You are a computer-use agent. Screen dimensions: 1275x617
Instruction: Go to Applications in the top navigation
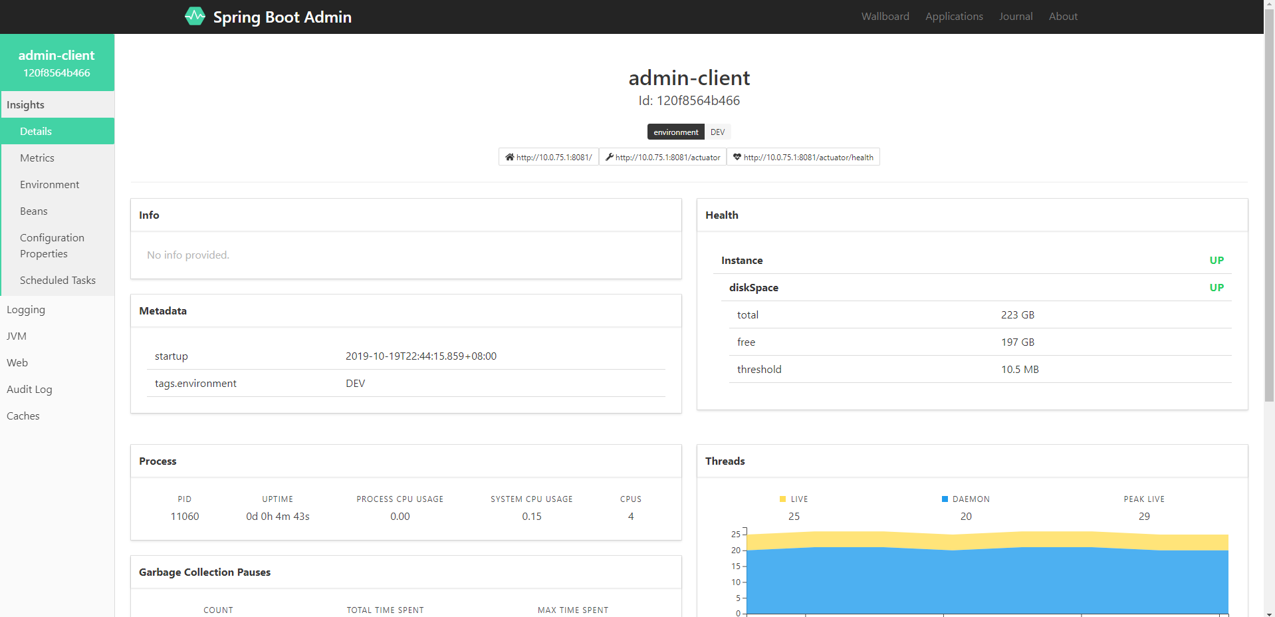(954, 17)
